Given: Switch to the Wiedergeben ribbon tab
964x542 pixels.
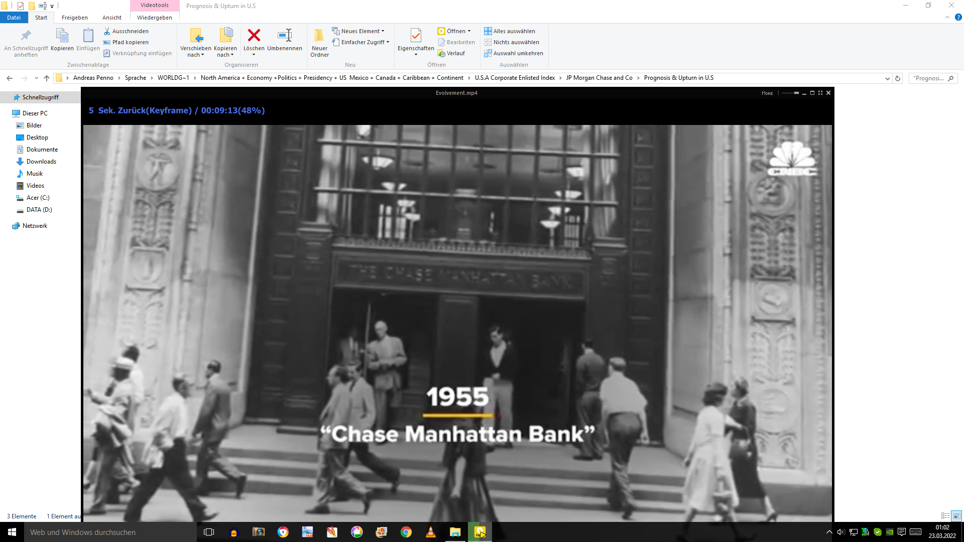Looking at the screenshot, I should pyautogui.click(x=155, y=18).
